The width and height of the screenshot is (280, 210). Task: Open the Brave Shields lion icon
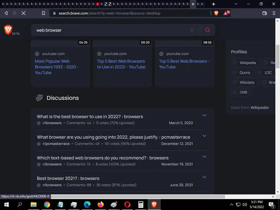tap(216, 13)
